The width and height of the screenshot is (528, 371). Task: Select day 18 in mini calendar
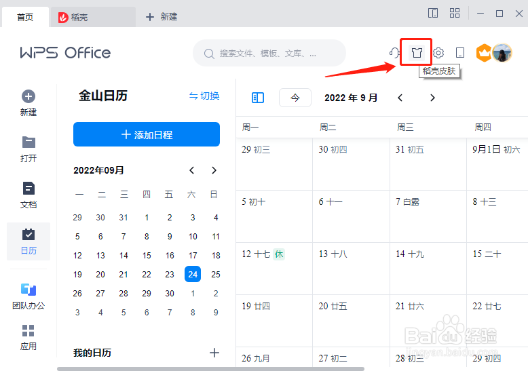coord(216,256)
